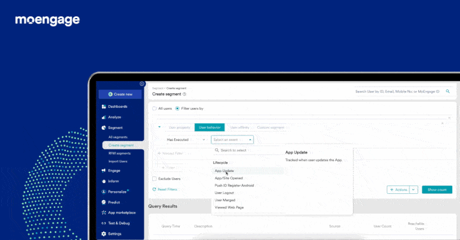This screenshot has height=240, width=460.
Task: Switch to the User property tab
Action: (x=179, y=128)
